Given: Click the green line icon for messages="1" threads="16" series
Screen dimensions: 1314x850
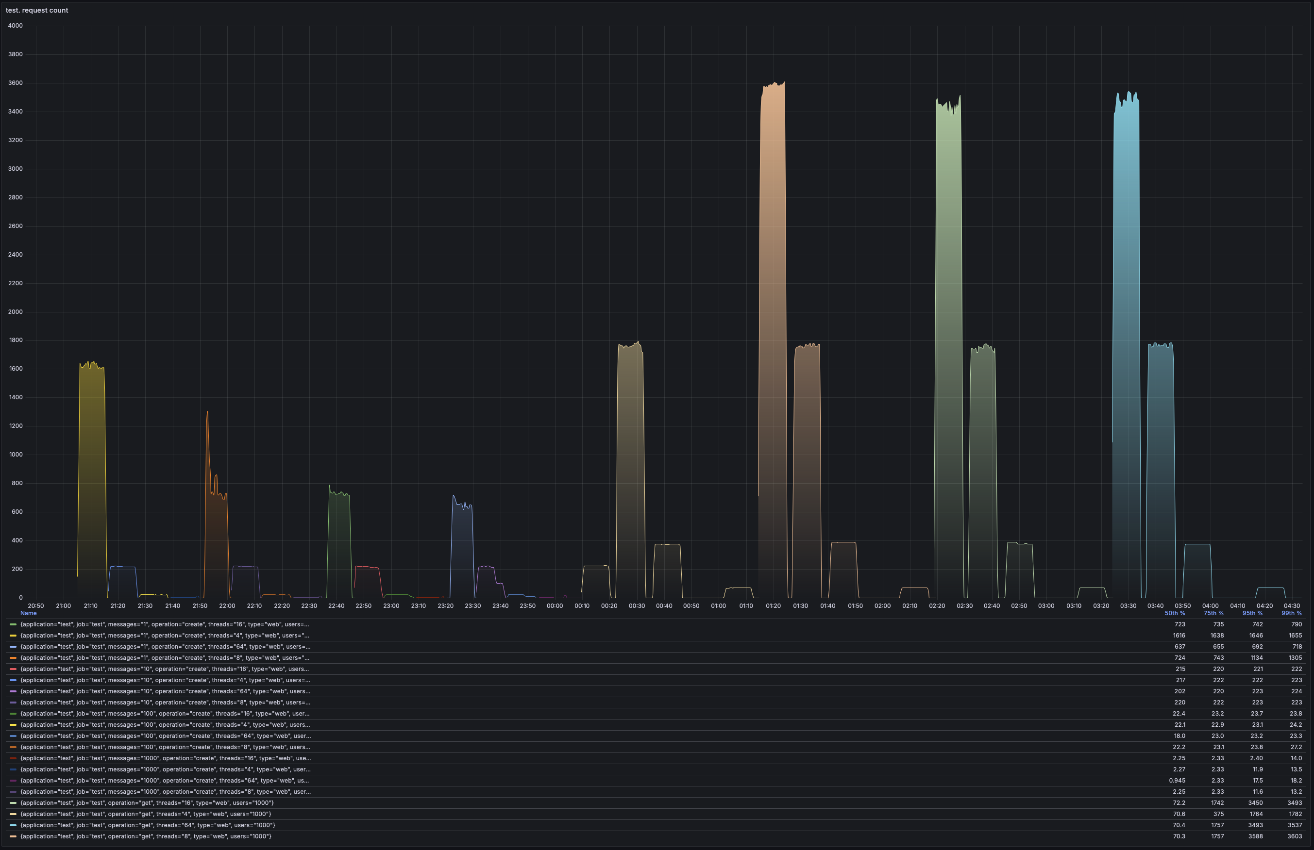Looking at the screenshot, I should click(12, 624).
